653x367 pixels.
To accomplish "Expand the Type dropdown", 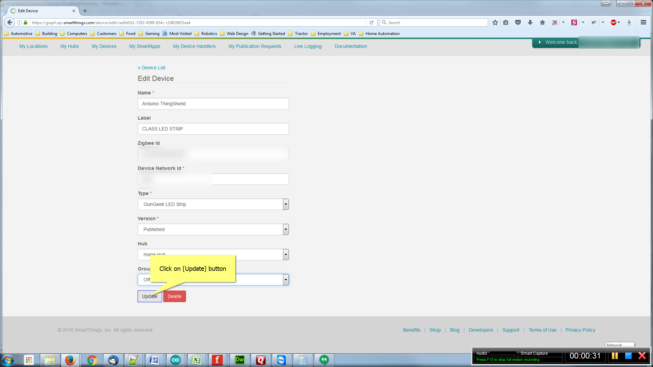I will point(286,204).
